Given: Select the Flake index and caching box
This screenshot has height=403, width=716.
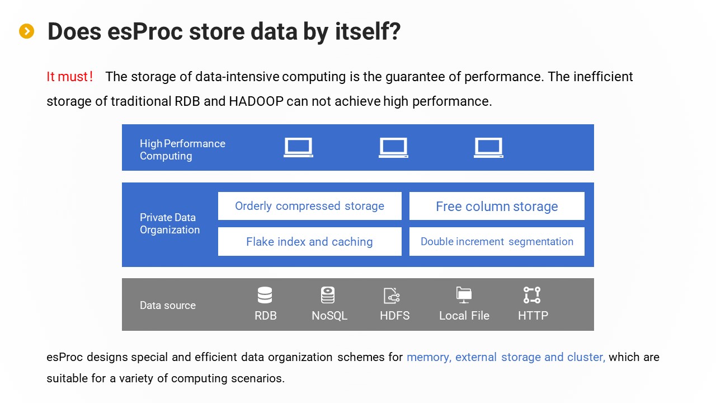Looking at the screenshot, I should pos(309,242).
